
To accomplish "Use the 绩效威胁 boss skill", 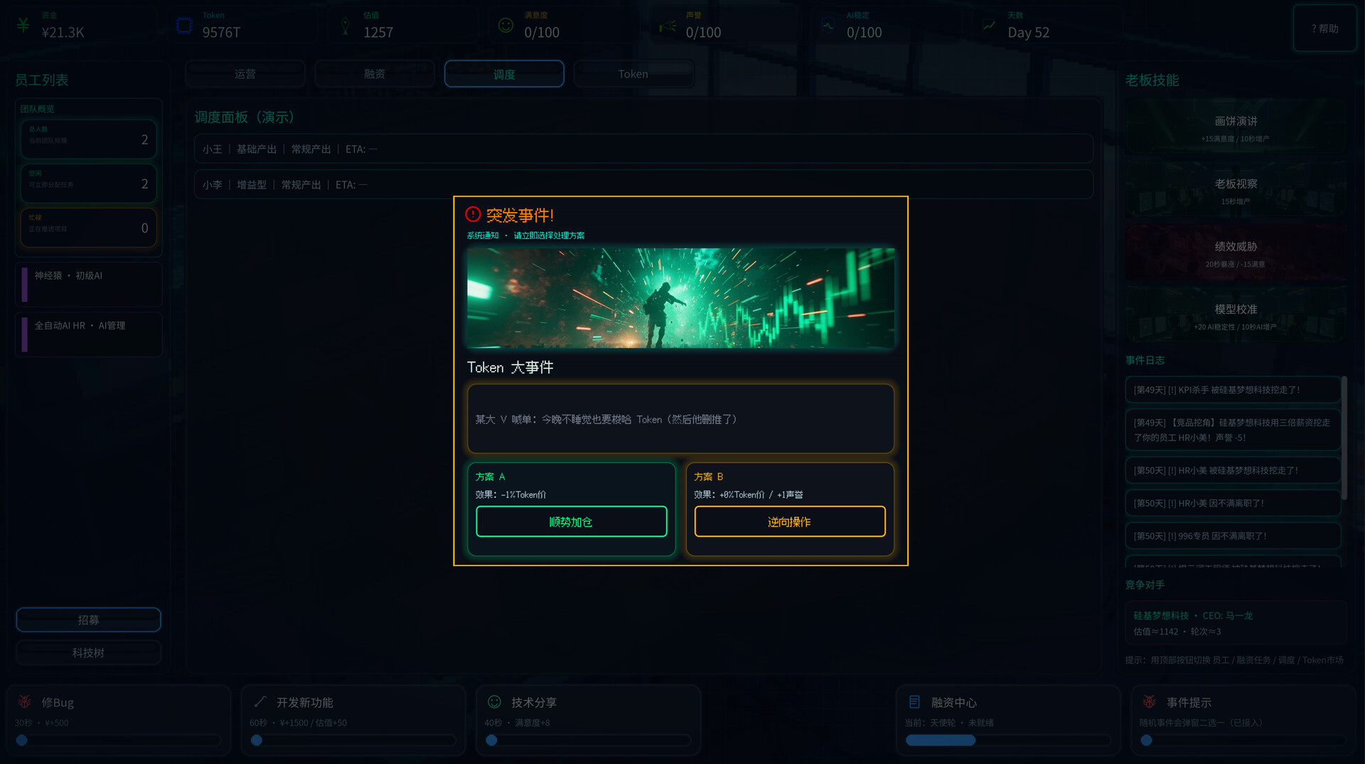I will click(x=1236, y=253).
